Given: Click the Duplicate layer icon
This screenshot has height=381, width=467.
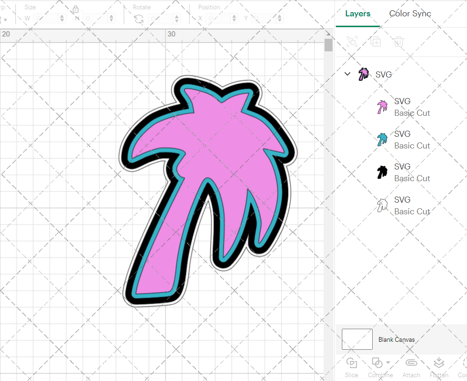Looking at the screenshot, I should 375,42.
